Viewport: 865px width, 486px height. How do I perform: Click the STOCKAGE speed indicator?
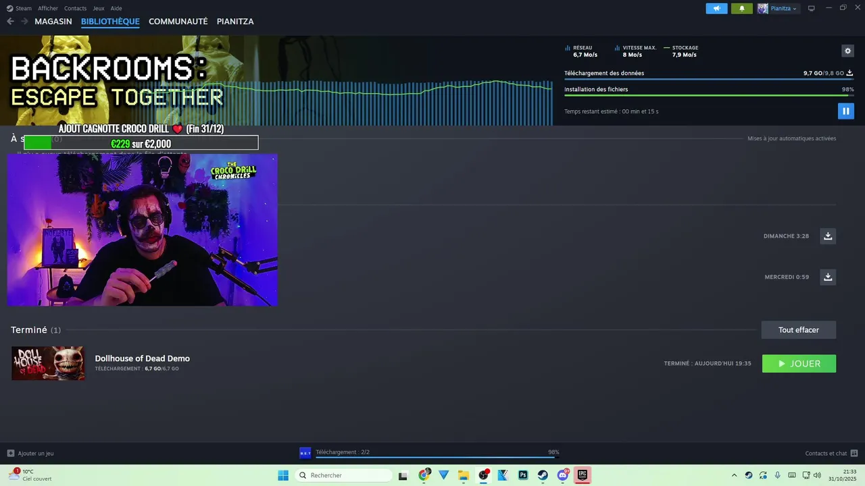click(681, 51)
